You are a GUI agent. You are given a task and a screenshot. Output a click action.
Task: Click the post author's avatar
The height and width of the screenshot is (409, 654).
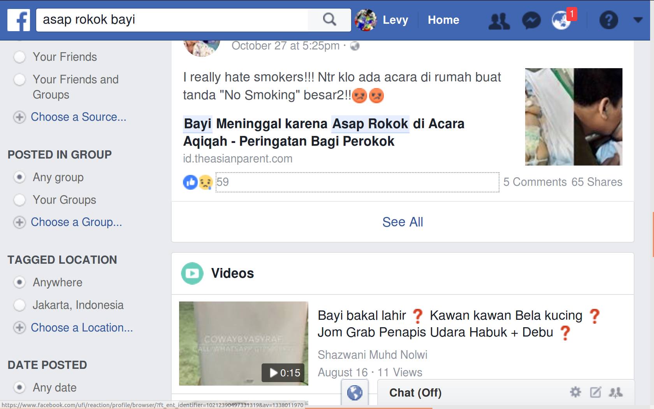click(202, 48)
